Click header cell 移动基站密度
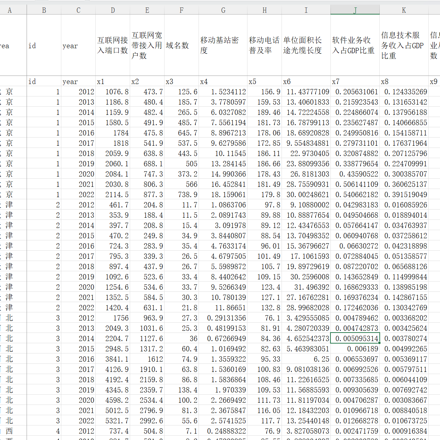The height and width of the screenshot is (440, 440). click(x=223, y=45)
